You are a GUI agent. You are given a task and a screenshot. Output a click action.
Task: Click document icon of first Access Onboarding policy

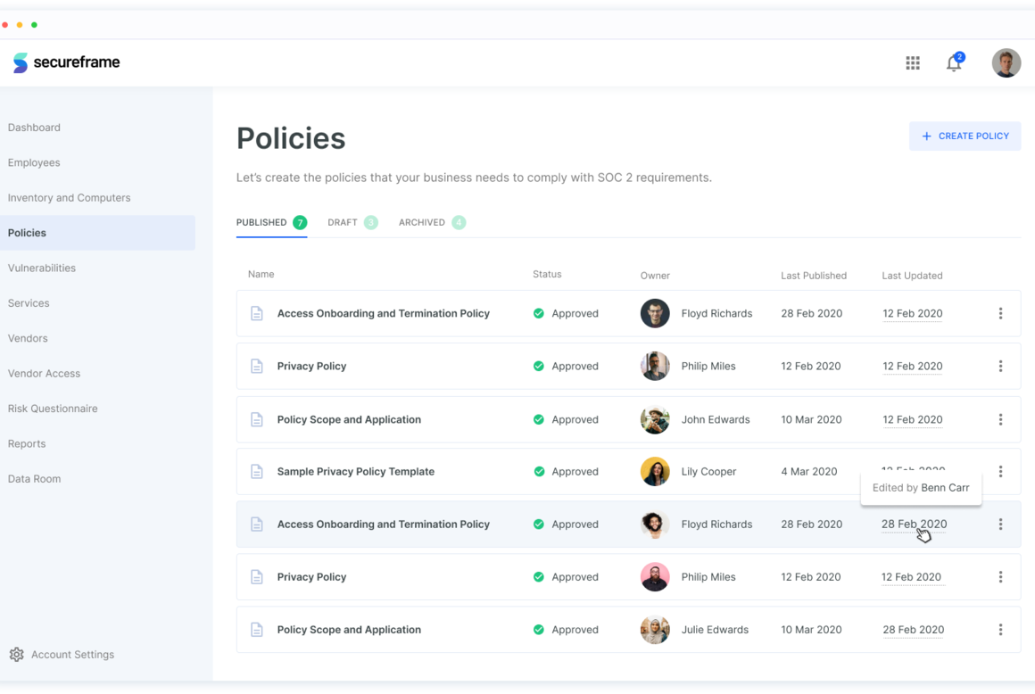[257, 313]
